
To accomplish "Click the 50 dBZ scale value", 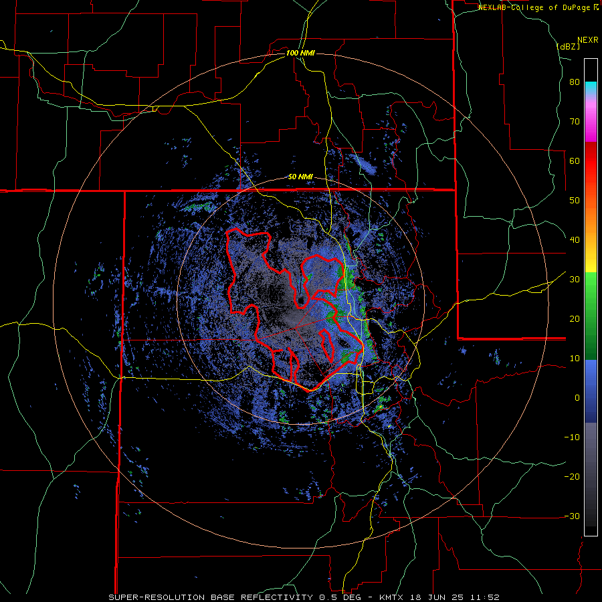I will (575, 201).
